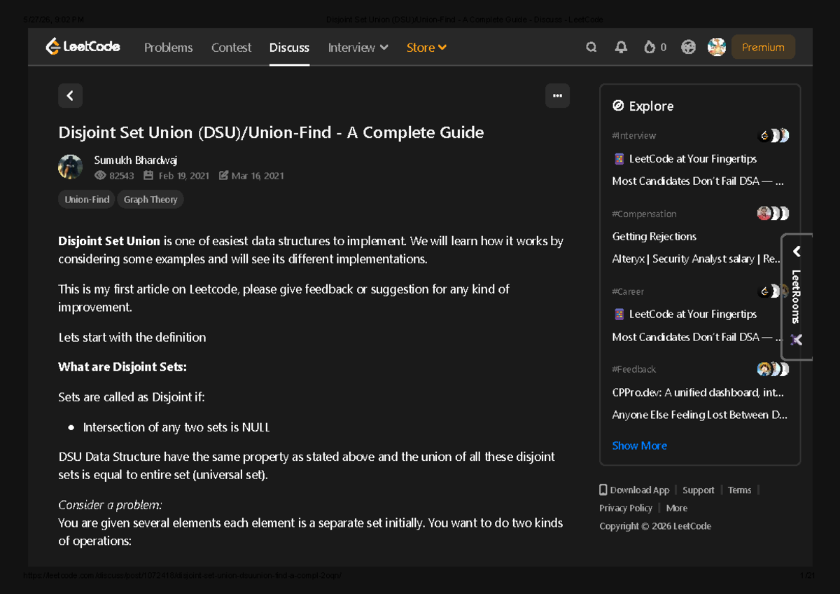
Task: Open the LeetCode home logo
Action: click(x=83, y=47)
